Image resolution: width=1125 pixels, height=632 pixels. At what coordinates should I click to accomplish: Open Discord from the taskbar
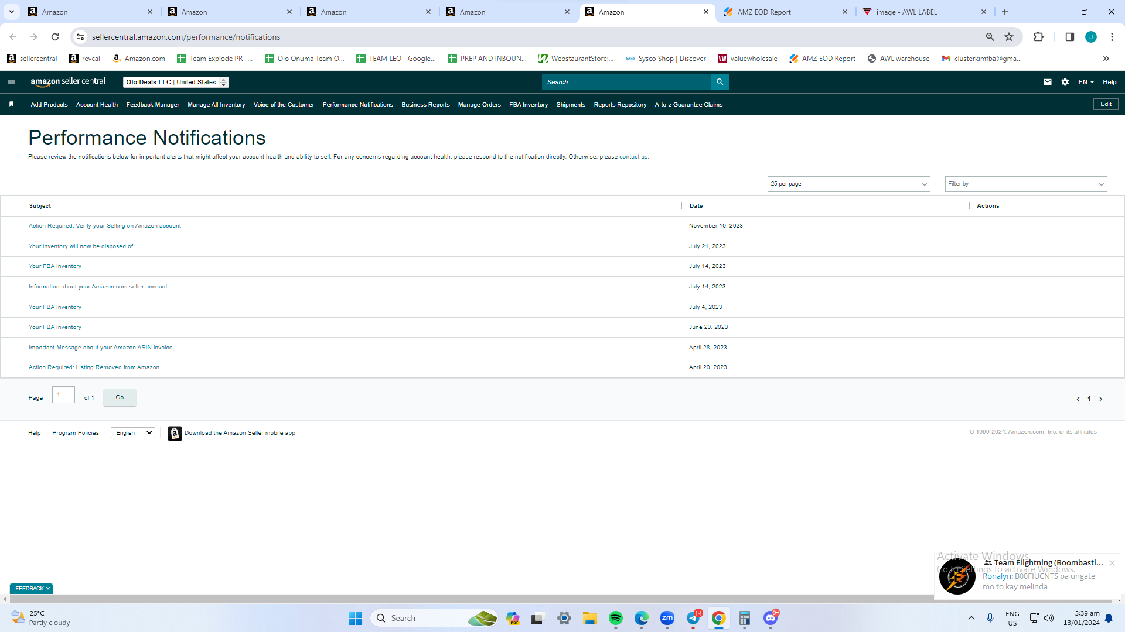(771, 618)
